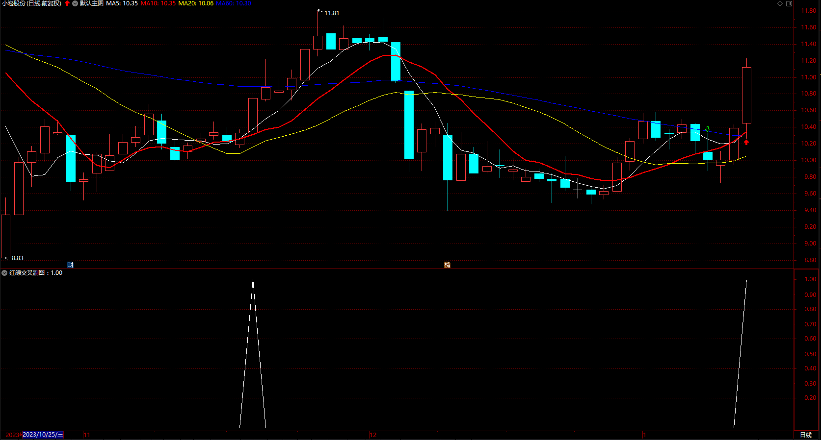Click the large cyan candlestick after the 11.81 peak
821x440 pixels.
[x=409, y=124]
